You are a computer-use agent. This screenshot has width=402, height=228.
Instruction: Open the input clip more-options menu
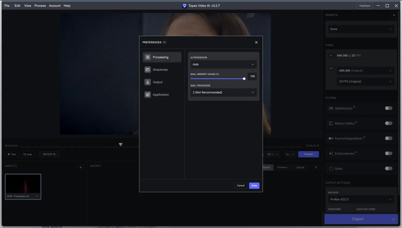tap(37, 196)
